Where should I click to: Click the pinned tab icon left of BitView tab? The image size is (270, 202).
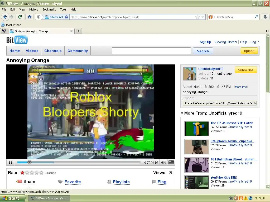pos(4,31)
